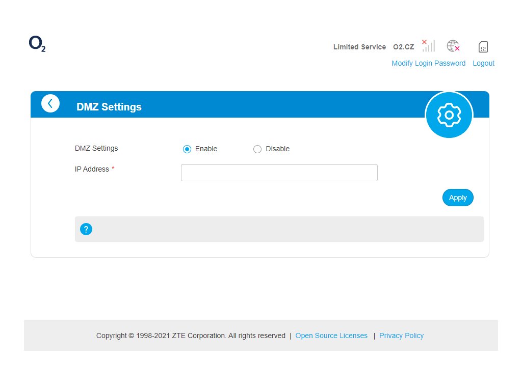522x391 pixels.
Task: Click the DMZ Settings header title
Action: pyautogui.click(x=109, y=107)
